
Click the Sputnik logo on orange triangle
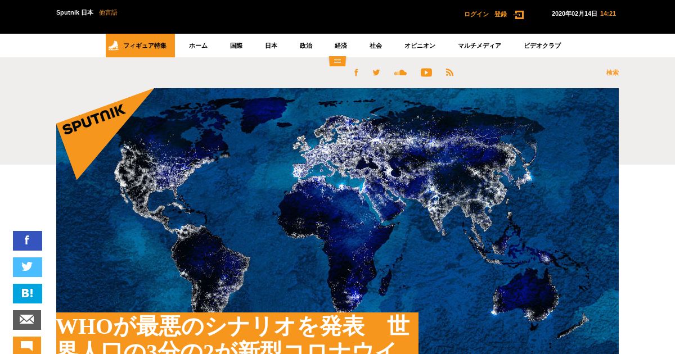click(x=93, y=119)
